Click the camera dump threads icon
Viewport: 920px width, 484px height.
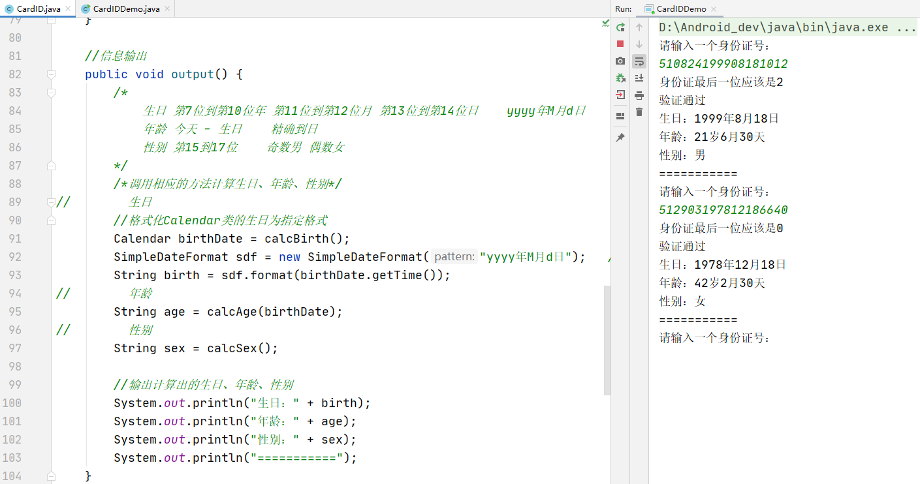pyautogui.click(x=620, y=61)
